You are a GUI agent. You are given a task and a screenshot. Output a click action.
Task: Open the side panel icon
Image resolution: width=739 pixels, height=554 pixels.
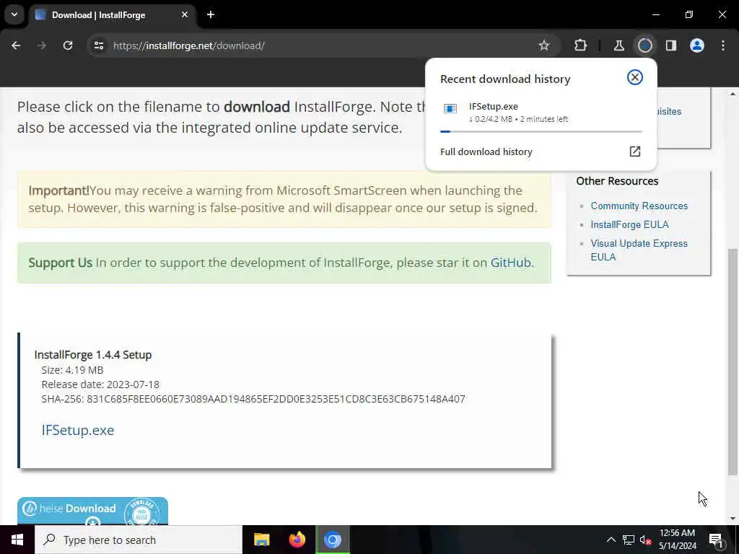[671, 45]
